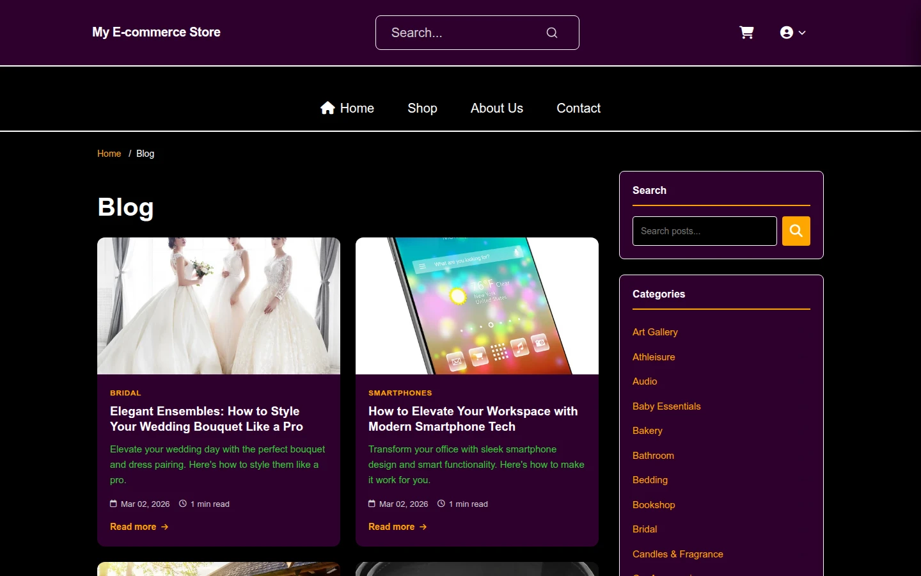Select the Athleisure category
This screenshot has height=576, width=921.
point(654,357)
